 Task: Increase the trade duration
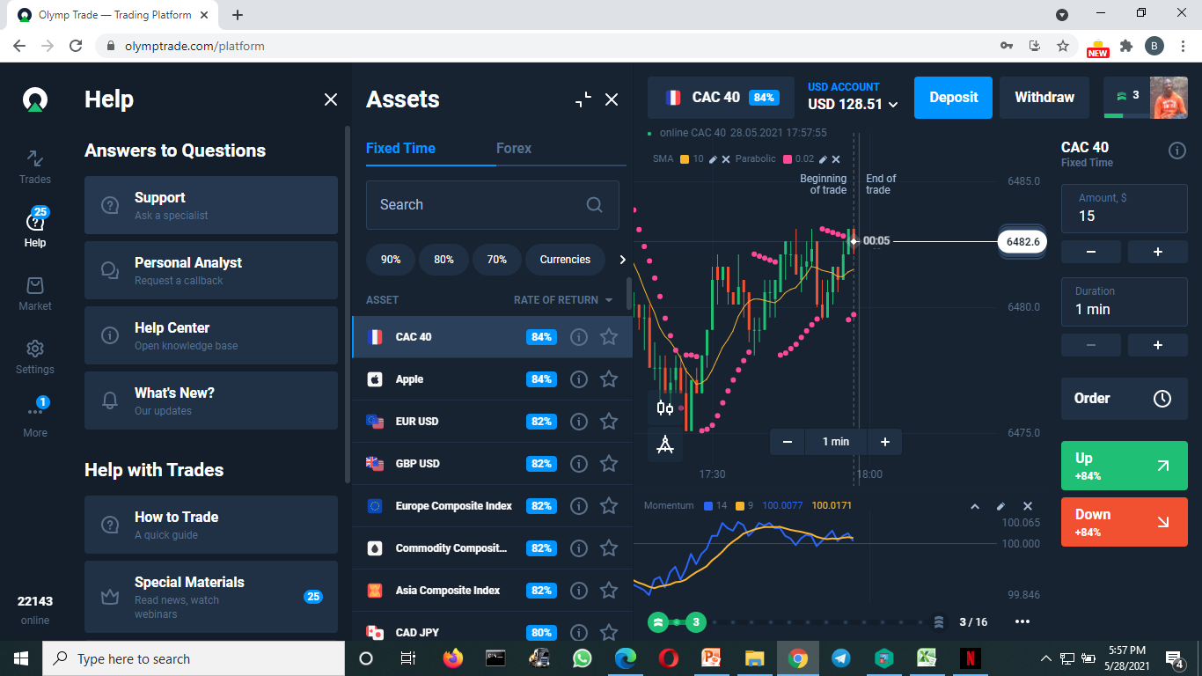pyautogui.click(x=1158, y=345)
